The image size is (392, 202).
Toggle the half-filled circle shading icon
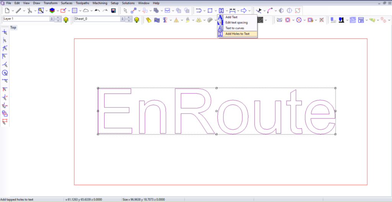coord(281,11)
